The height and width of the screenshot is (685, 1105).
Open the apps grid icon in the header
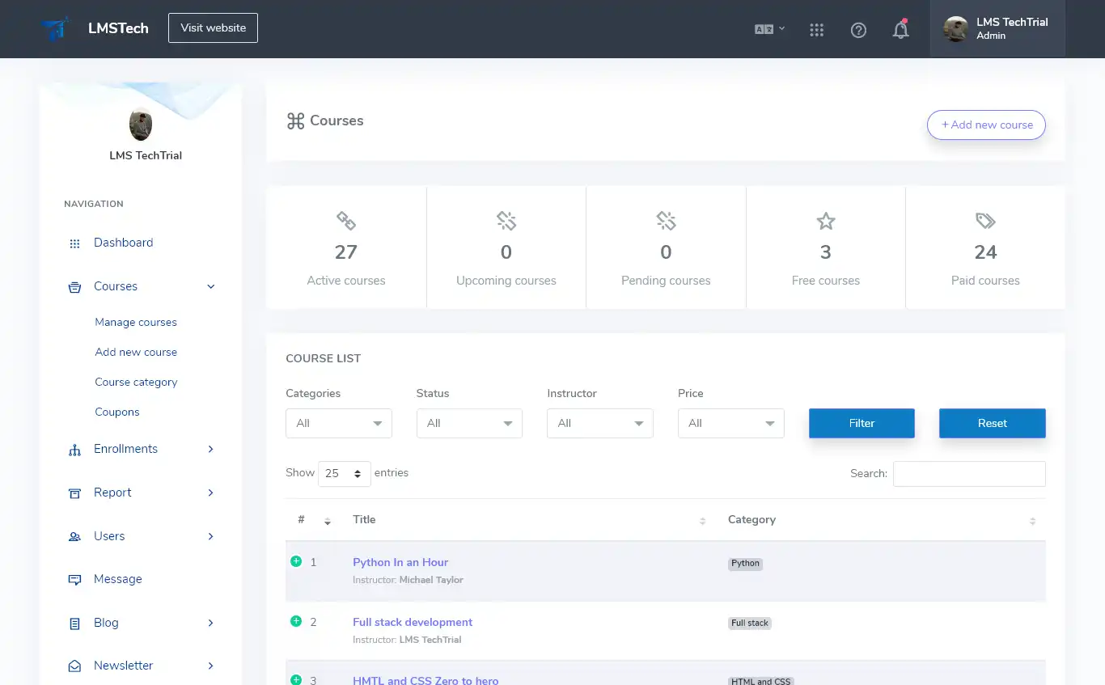816,29
